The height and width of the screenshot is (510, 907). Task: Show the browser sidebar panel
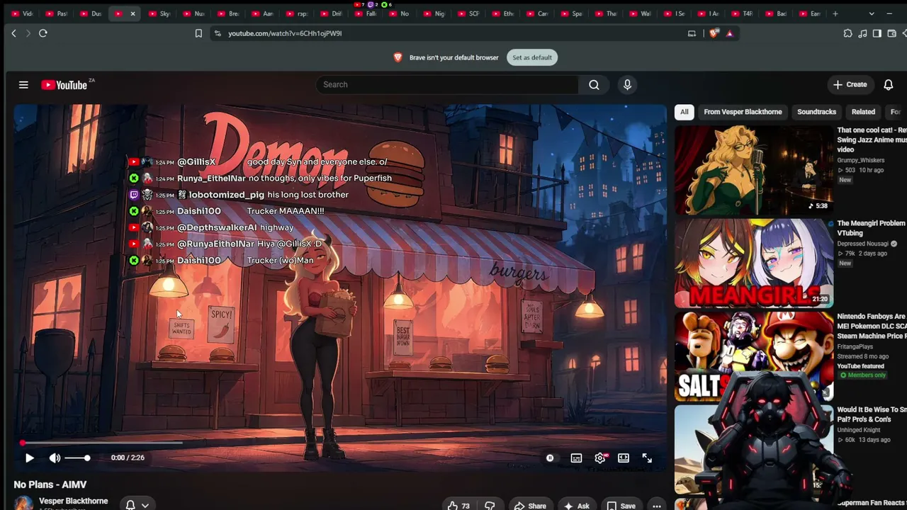coord(877,33)
